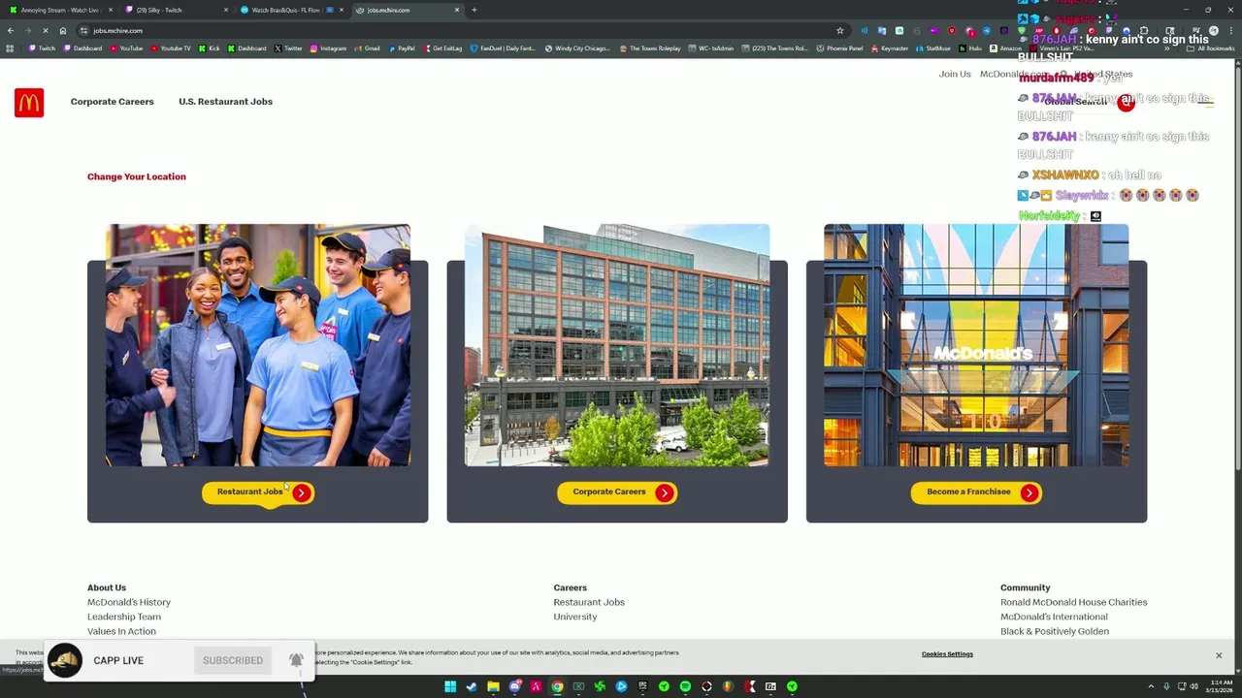1242x698 pixels.
Task: Click the Change Your Location link
Action: (x=137, y=176)
